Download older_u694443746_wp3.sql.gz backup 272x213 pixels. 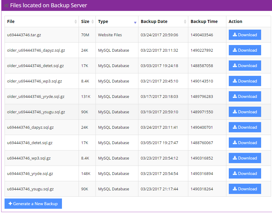click(245, 81)
